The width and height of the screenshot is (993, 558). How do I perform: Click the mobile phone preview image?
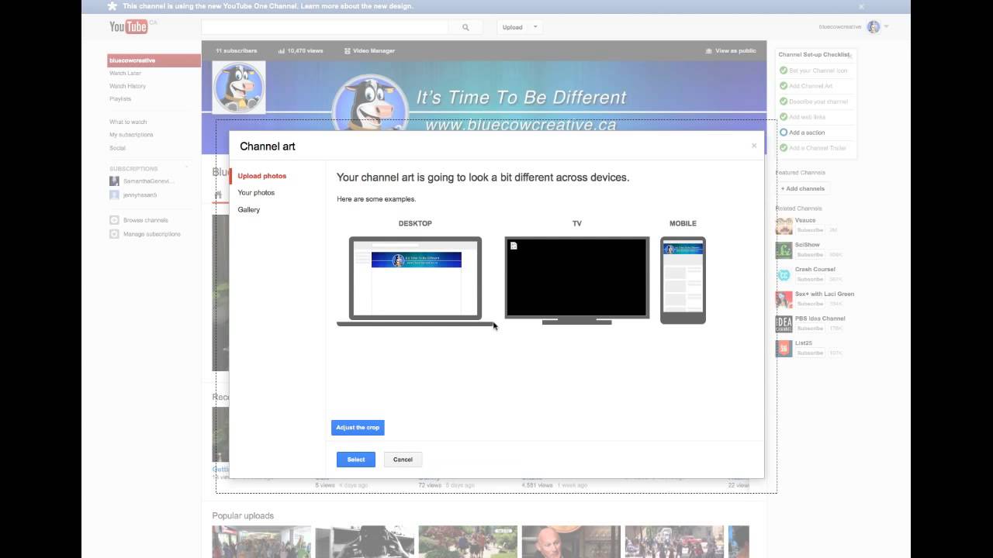click(x=683, y=280)
